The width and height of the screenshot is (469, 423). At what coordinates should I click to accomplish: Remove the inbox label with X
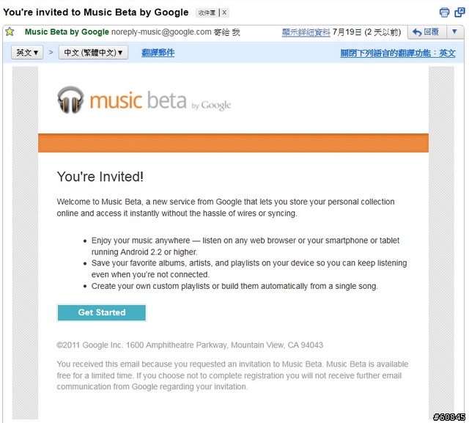224,12
